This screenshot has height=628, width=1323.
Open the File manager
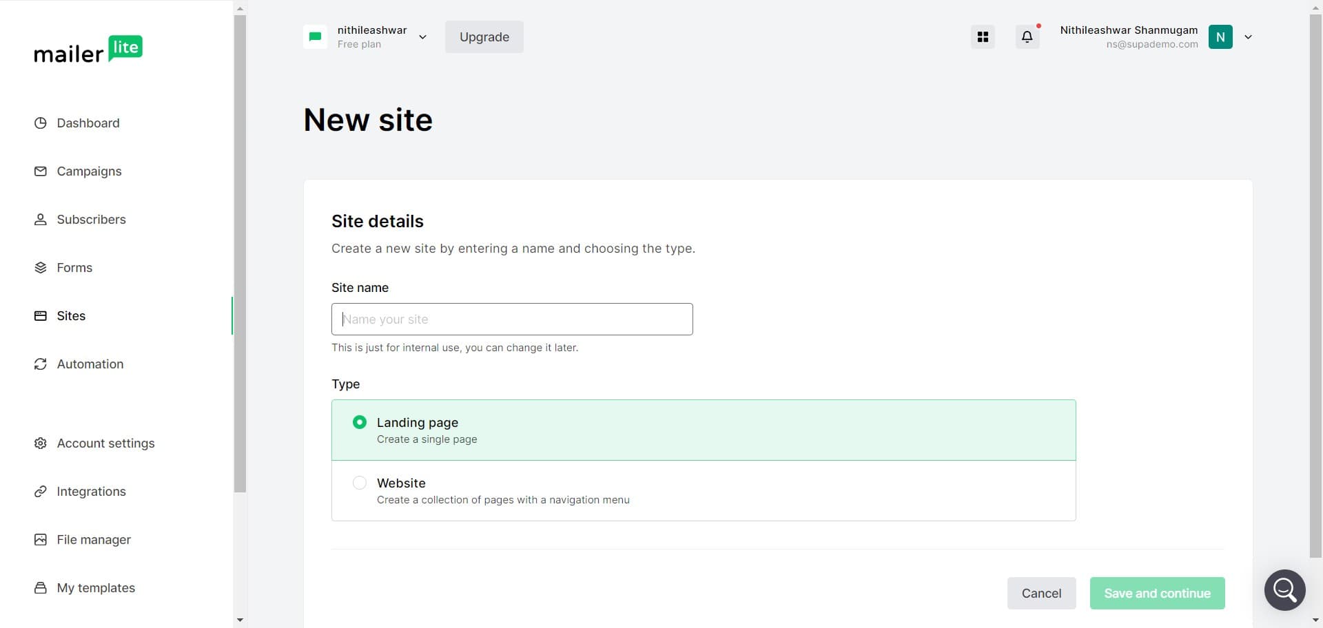[x=94, y=539]
